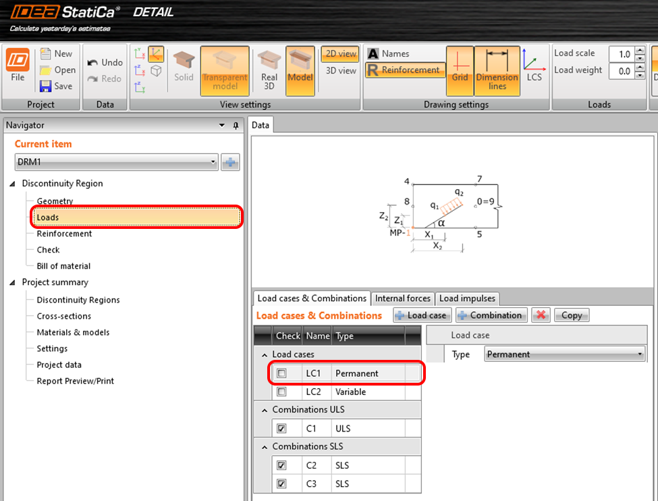
Task: Open the Load impulses tab
Action: point(467,298)
